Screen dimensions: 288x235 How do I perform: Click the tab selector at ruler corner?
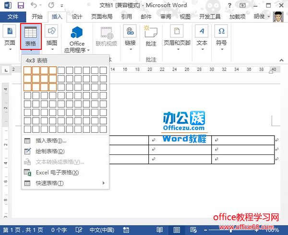pos(6,70)
